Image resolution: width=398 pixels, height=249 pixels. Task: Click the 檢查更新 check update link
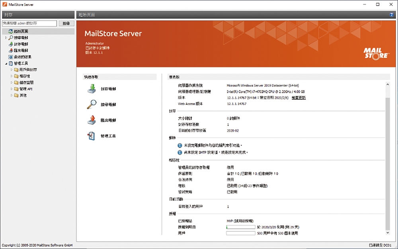[x=298, y=98]
